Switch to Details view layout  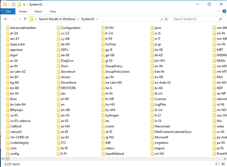tap(217, 164)
